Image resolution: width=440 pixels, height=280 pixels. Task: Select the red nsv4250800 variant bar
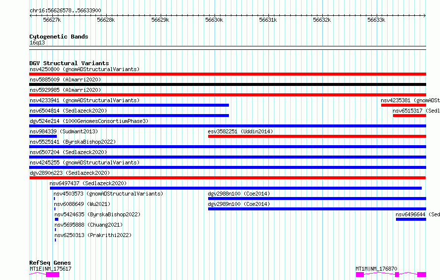click(227, 74)
